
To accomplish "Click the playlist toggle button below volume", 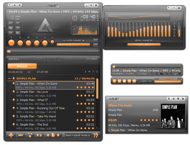I will tap(96, 45).
